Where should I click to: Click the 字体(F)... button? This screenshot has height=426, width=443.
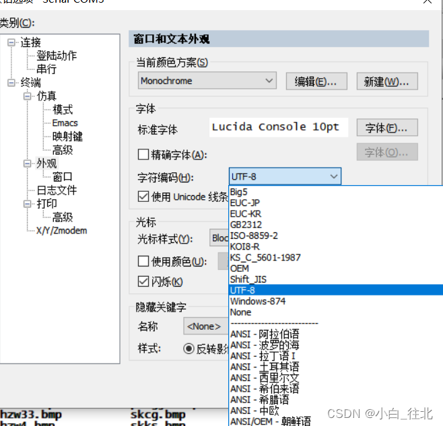click(387, 128)
